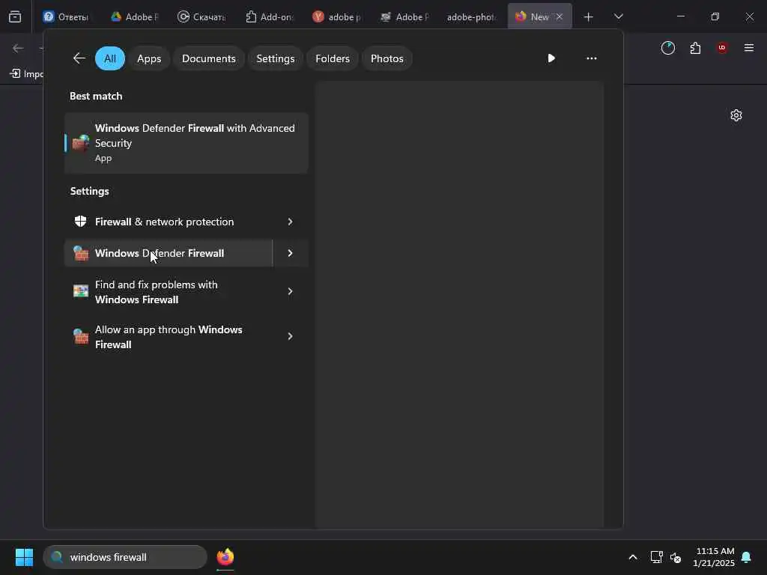Screen dimensions: 767x575
Task: Show more filters with the play arrow
Action: coord(551,58)
